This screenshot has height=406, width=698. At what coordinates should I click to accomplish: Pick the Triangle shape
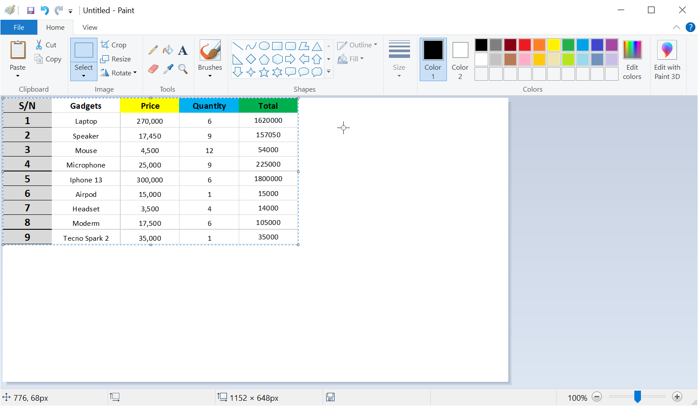click(x=317, y=46)
